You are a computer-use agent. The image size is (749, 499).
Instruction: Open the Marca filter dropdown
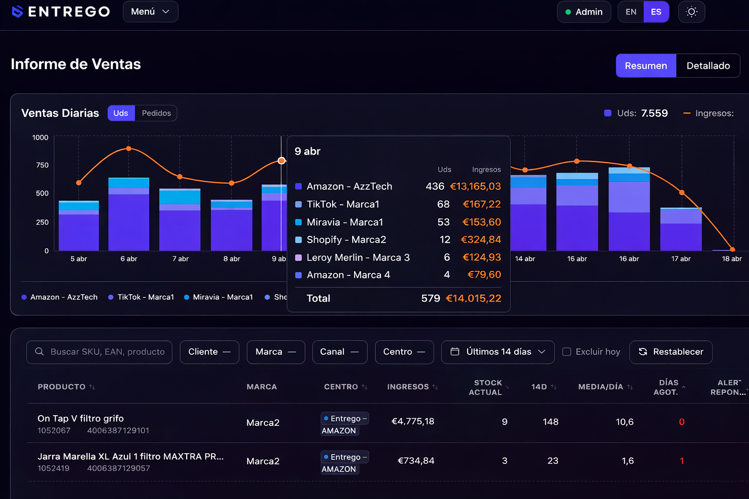point(276,352)
